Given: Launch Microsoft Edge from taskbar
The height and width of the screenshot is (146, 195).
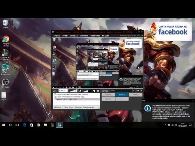Looking at the screenshot, I should click(x=24, y=125).
